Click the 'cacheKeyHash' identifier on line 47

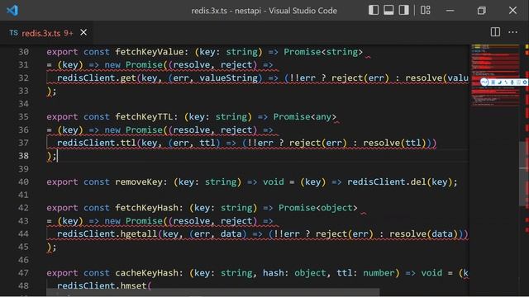[x=147, y=273]
